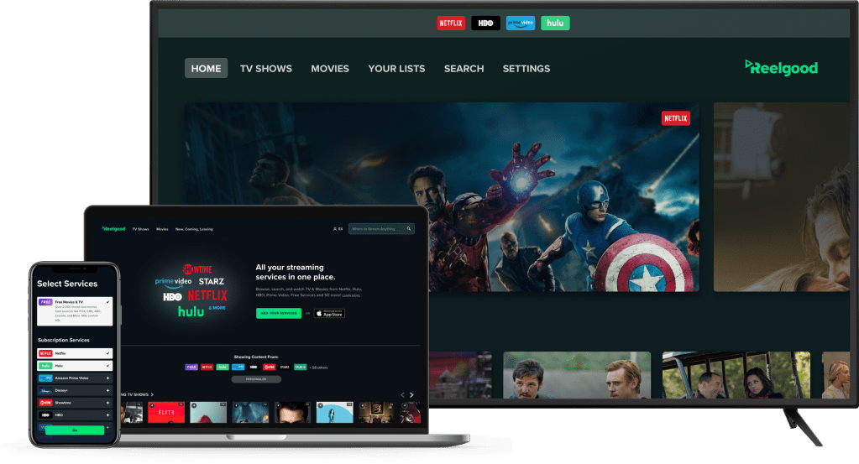Image resolution: width=859 pixels, height=464 pixels.
Task: Open TV Shows in the laptop navigation
Action: pyautogui.click(x=140, y=229)
